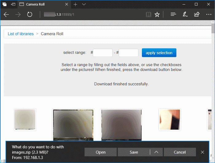The height and width of the screenshot is (163, 215).
Task: Click the address bar URL
Action: (x=59, y=14)
